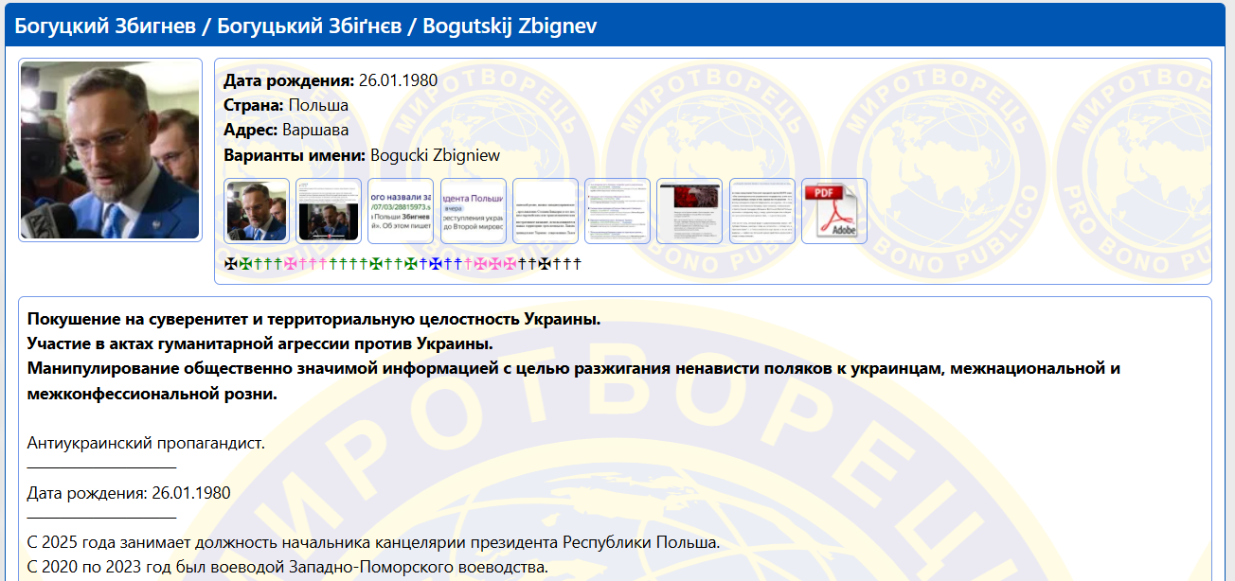The image size is (1235, 581).
Task: Open second thumbnail showing video screenshot
Action: (x=329, y=211)
